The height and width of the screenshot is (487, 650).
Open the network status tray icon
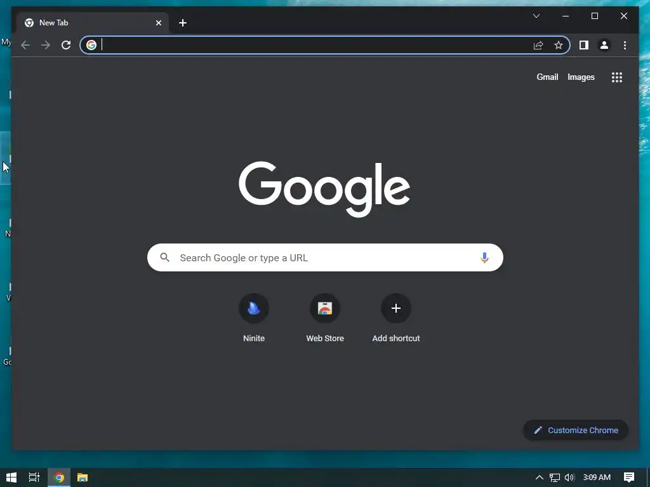coord(554,477)
